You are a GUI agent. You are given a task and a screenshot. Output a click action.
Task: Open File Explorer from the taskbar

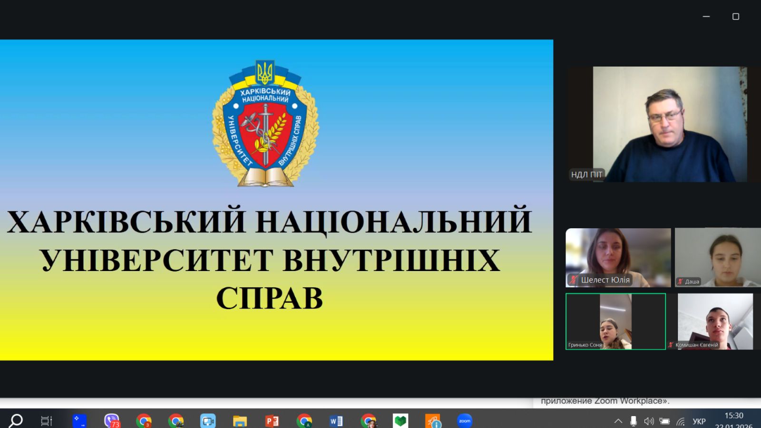[240, 421]
